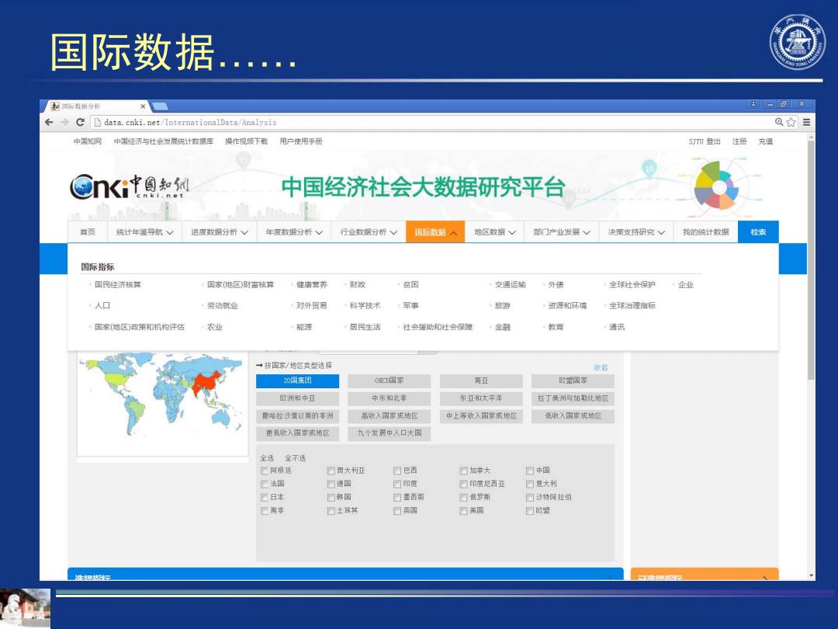838x629 pixels.
Task: Select 教育 from the indicator menu
Action: coord(556,327)
